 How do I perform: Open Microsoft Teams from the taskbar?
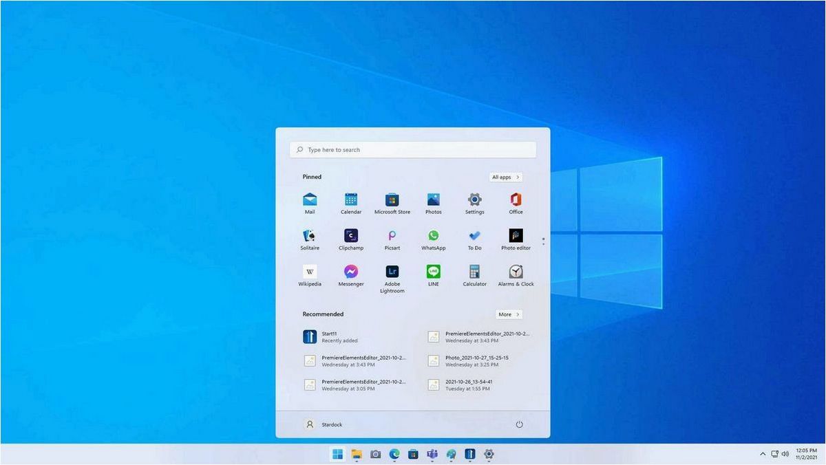(x=432, y=454)
